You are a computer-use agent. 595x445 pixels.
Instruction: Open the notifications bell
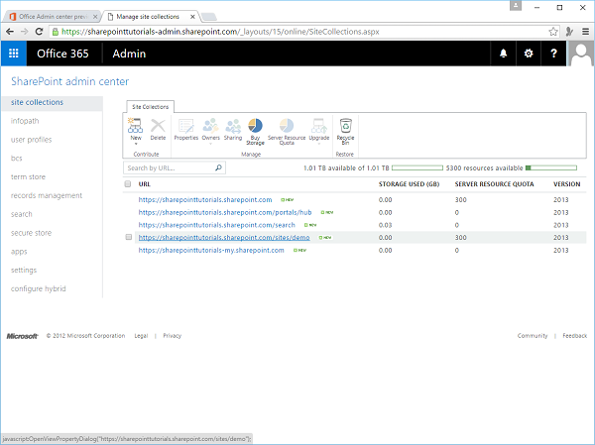tap(504, 54)
